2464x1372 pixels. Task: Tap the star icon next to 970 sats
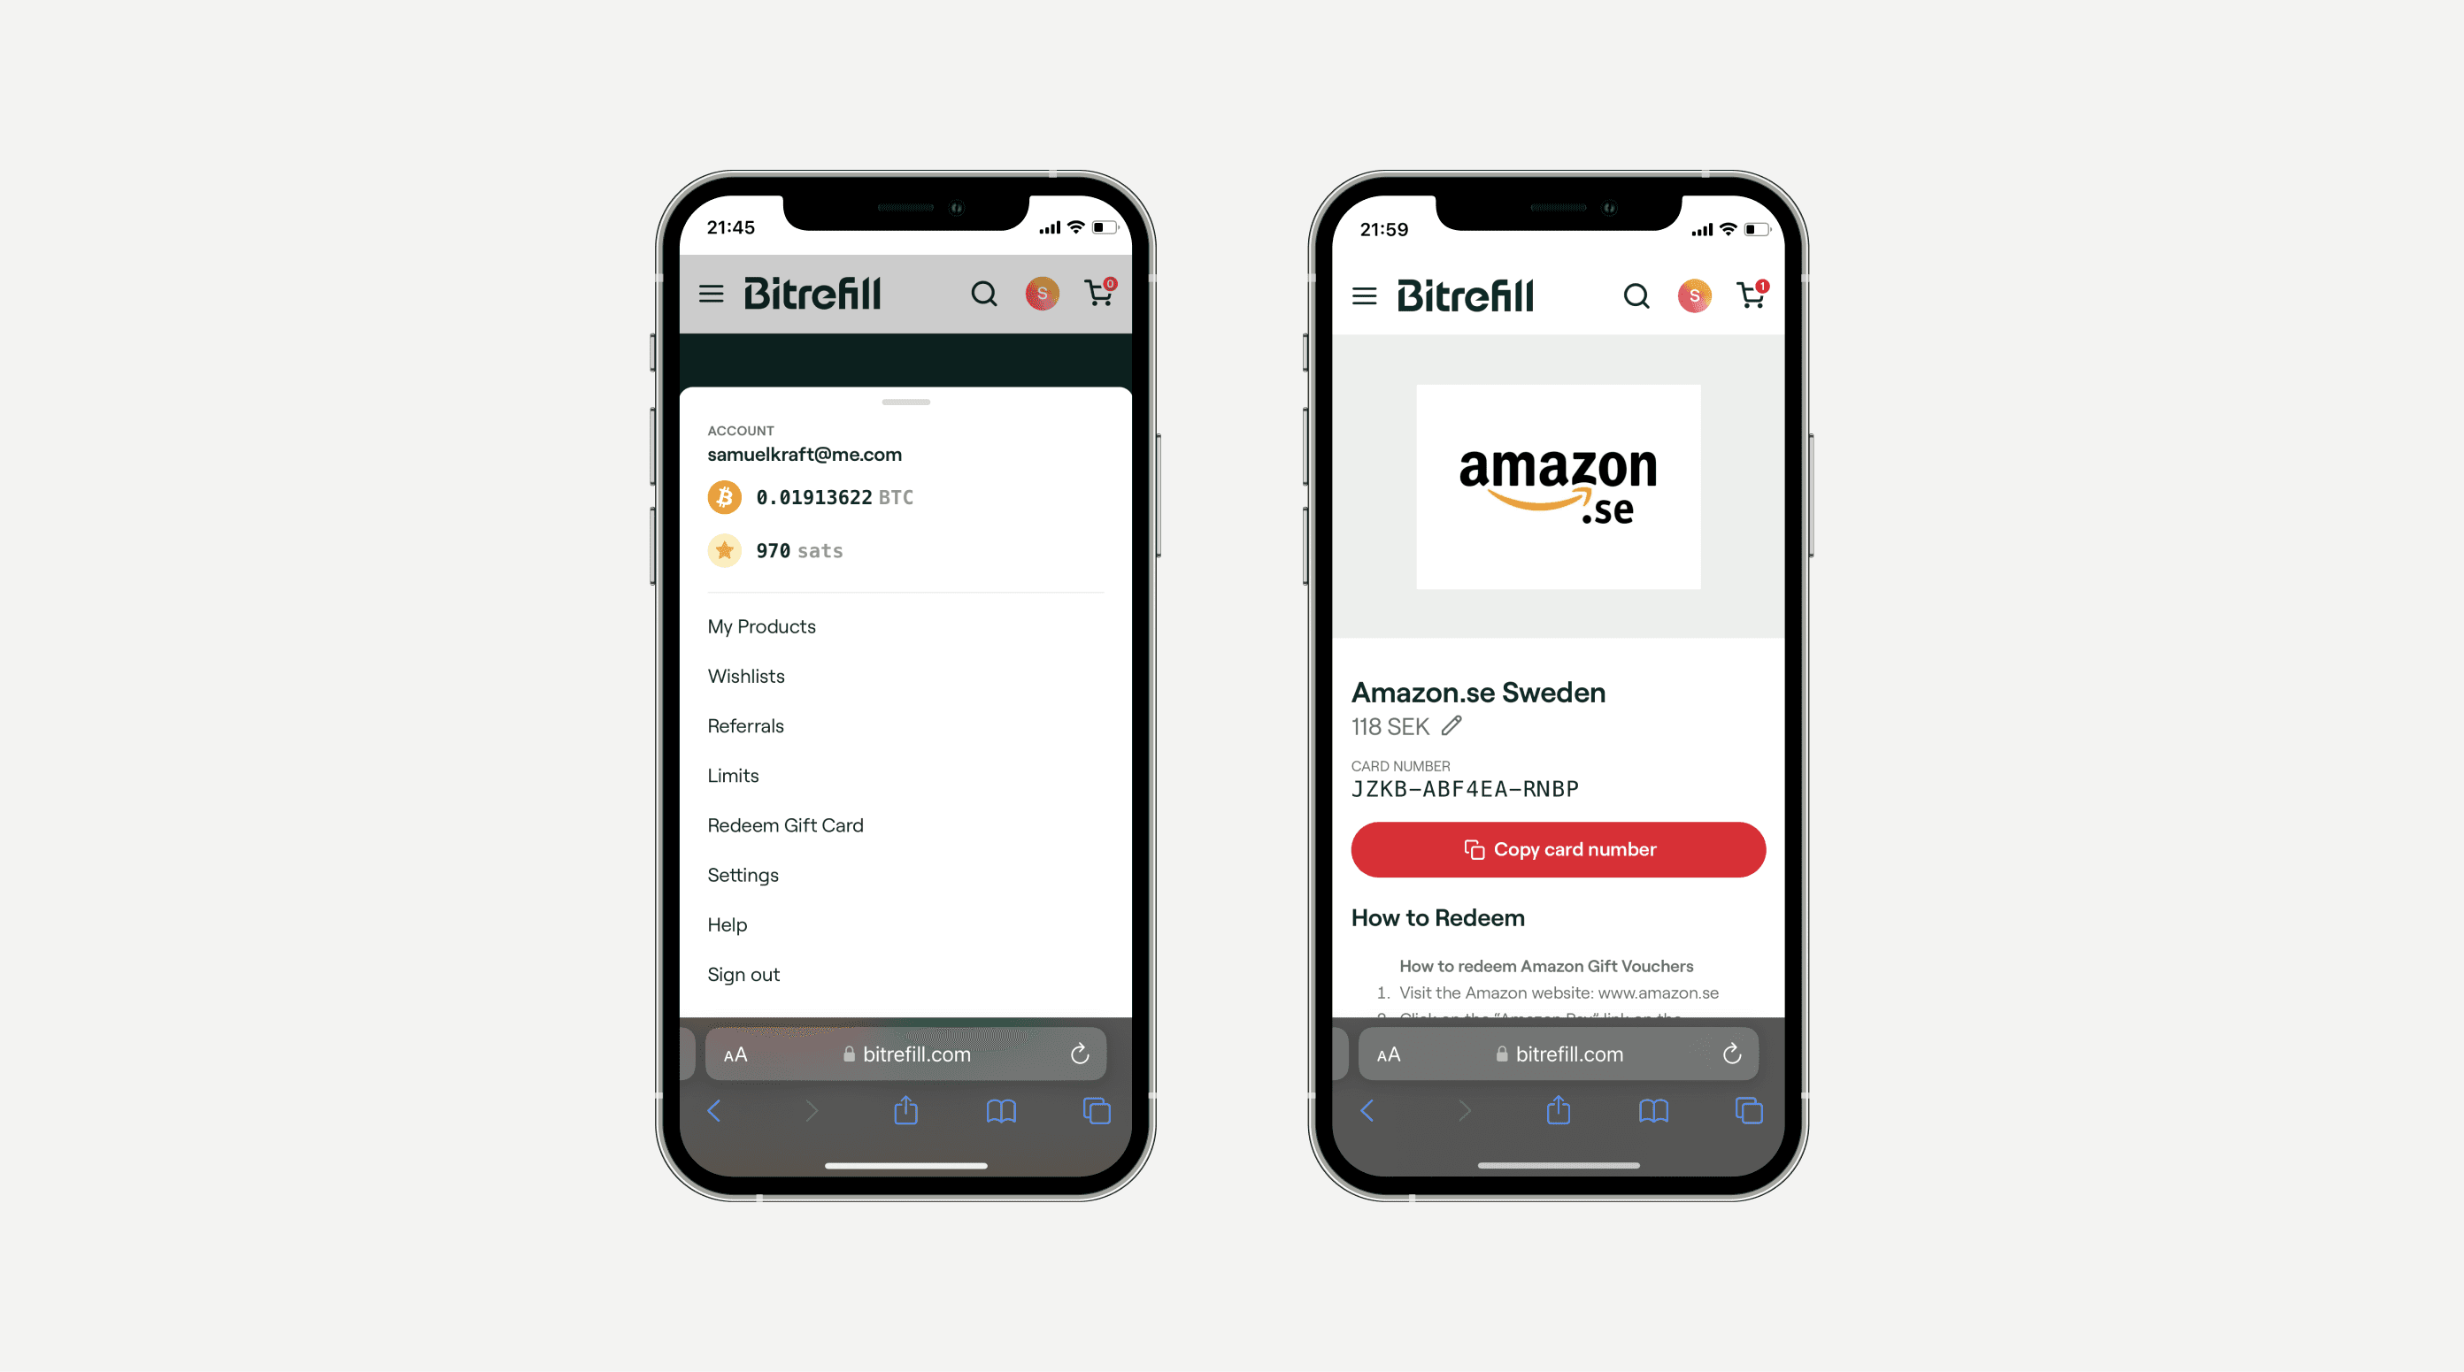point(725,548)
